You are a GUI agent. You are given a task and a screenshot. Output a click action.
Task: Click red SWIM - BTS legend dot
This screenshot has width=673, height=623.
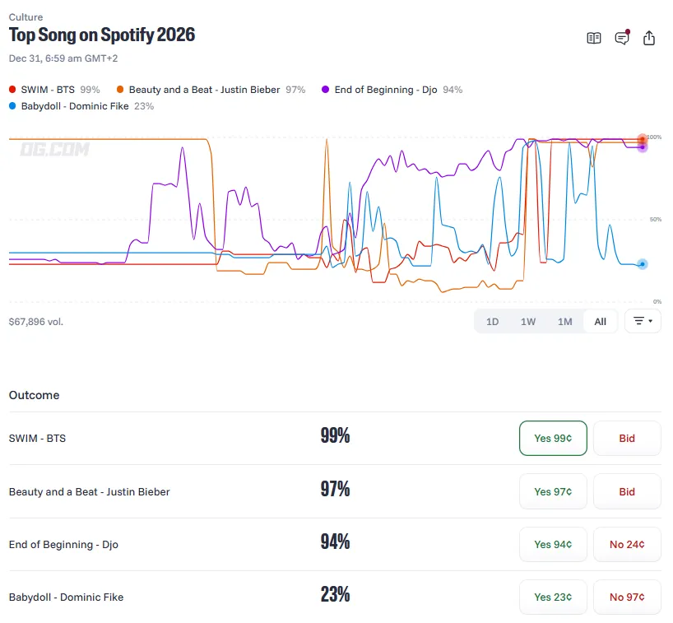tap(12, 90)
